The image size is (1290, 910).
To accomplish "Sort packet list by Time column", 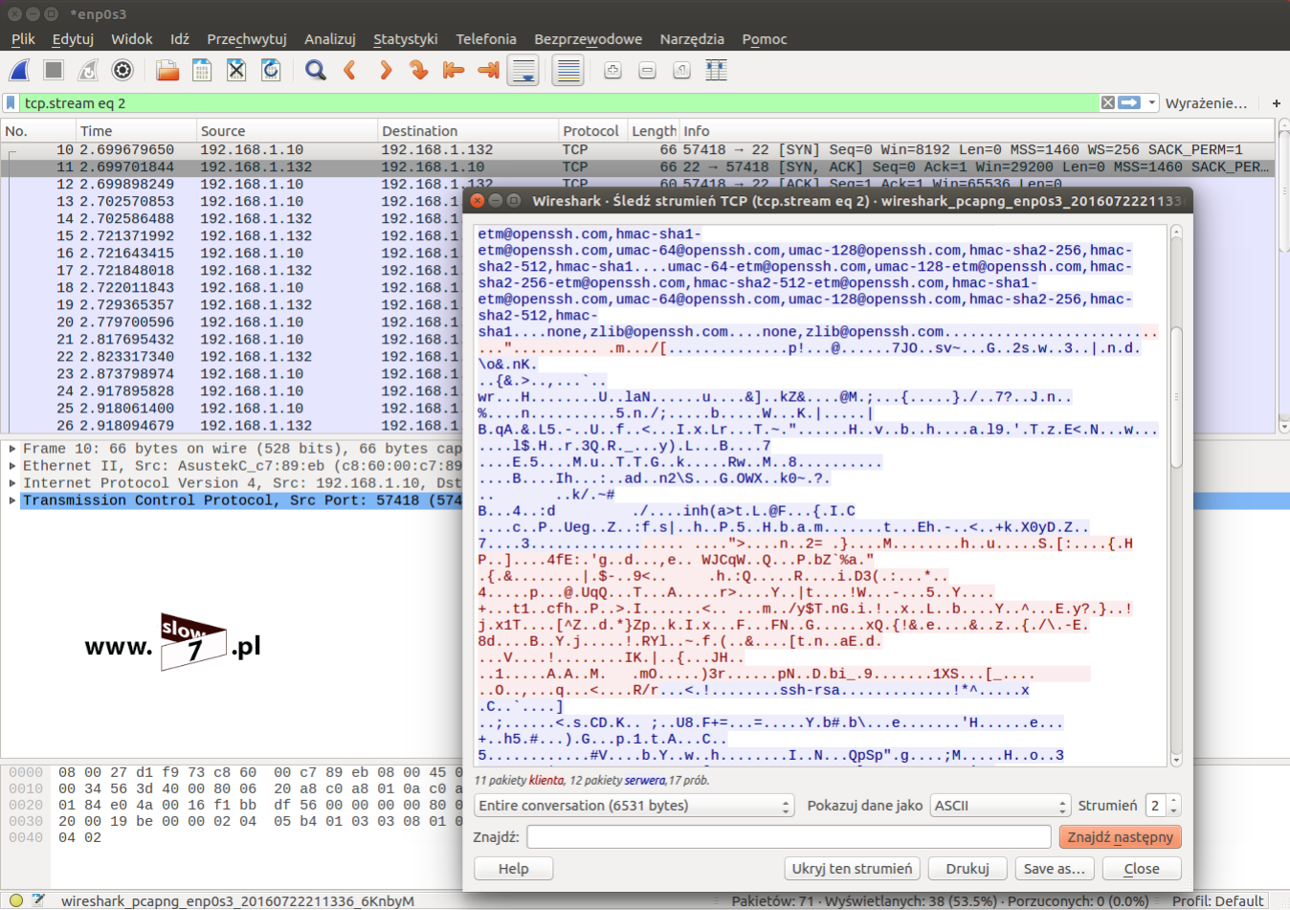I will point(136,131).
